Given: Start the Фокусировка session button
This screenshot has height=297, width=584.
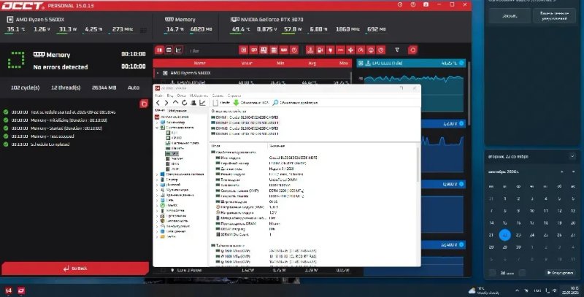Looking at the screenshot, I should (559, 273).
